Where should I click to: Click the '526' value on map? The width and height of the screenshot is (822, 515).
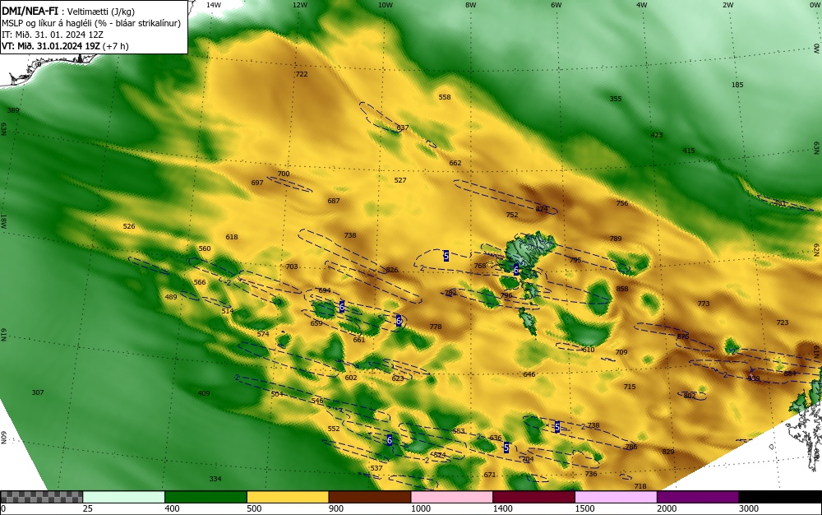[x=129, y=226]
